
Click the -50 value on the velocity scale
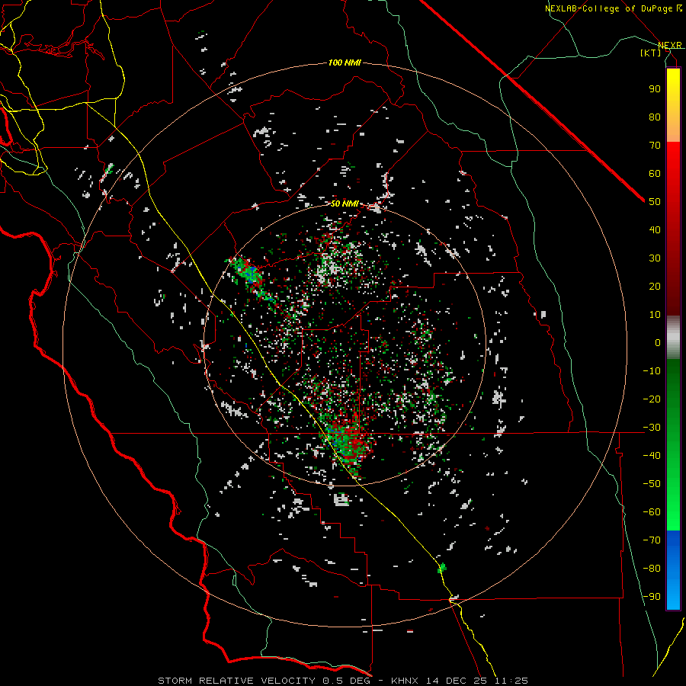[x=652, y=484]
